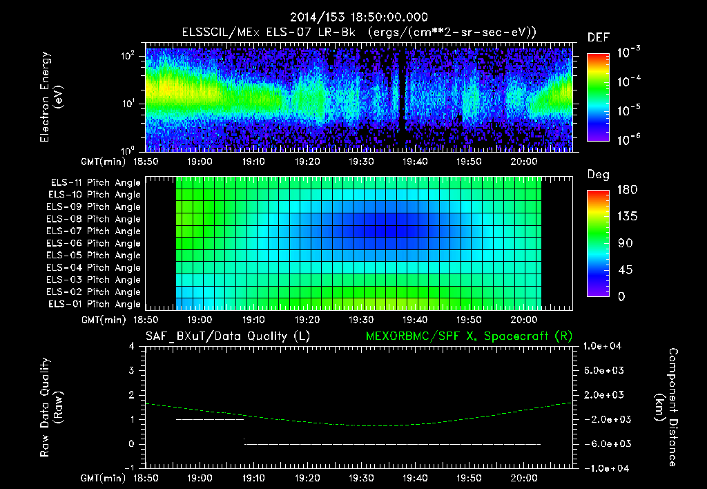Click the 'Raw Data Quality (Raw)' axis label
Viewport: 707px width, 489px height.
point(51,407)
